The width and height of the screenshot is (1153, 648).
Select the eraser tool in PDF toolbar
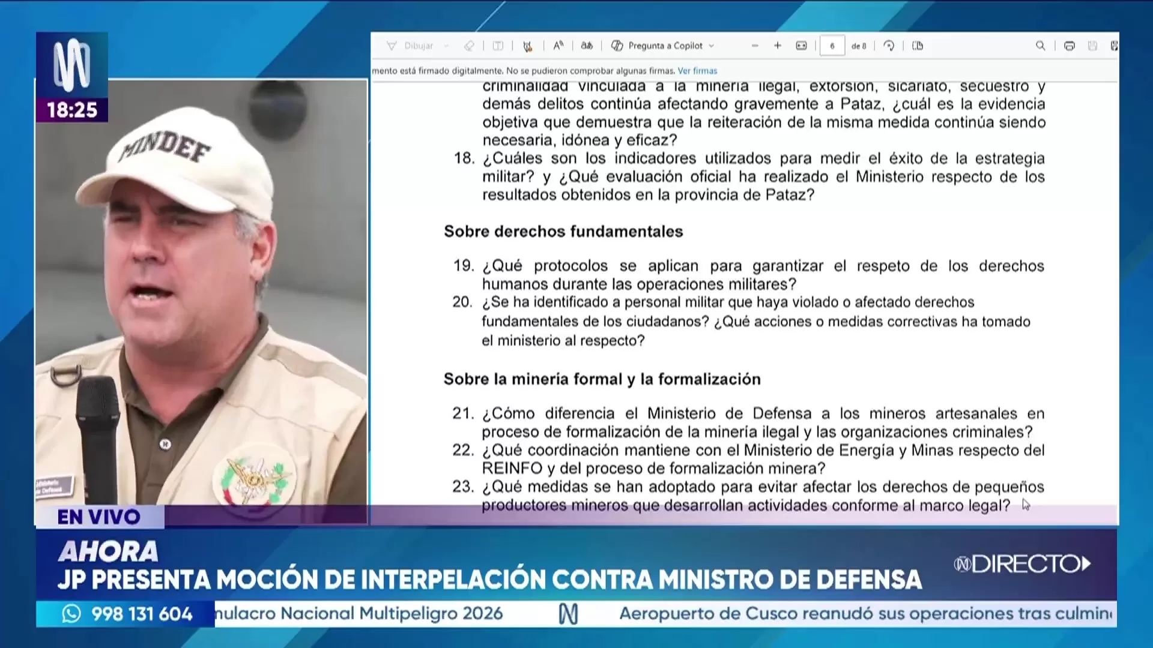click(469, 46)
